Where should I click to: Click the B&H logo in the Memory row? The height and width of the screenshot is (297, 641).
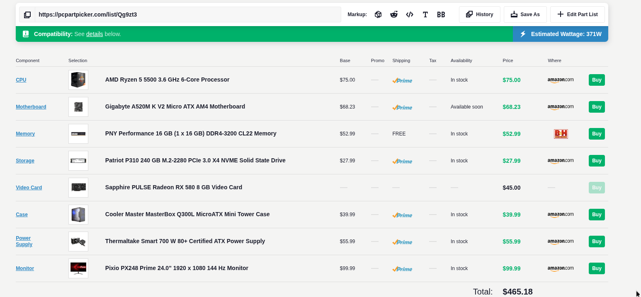(561, 134)
